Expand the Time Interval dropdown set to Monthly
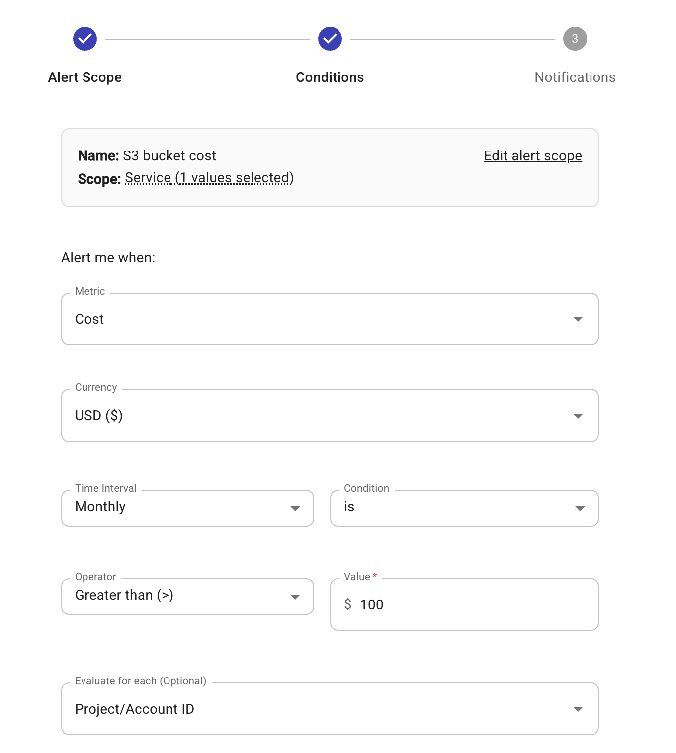Viewport: 676px width, 753px height. 187,508
